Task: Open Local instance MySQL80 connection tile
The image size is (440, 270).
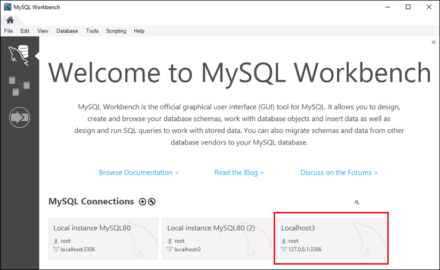Action: (x=103, y=239)
